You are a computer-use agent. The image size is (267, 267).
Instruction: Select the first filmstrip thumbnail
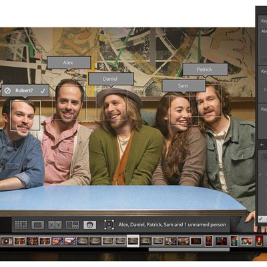tap(7, 241)
